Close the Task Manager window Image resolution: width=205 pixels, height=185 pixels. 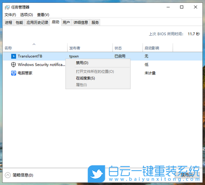195,7
